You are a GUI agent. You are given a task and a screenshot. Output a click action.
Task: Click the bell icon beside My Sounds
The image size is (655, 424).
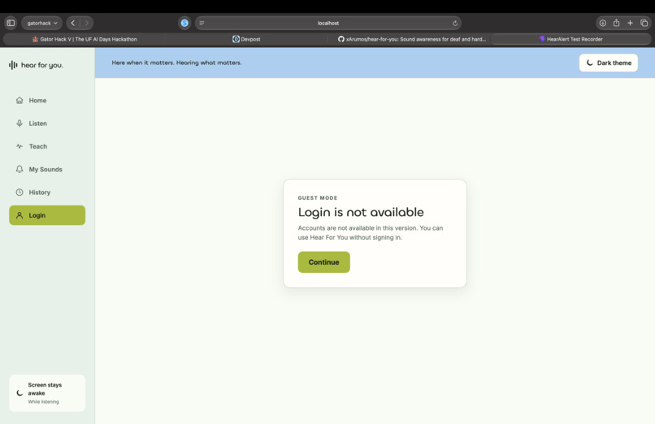pos(20,169)
